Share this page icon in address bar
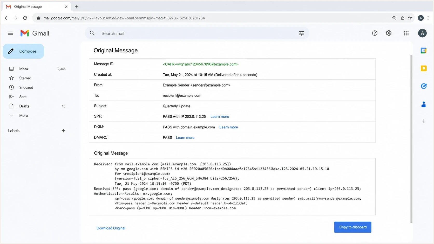 point(403,18)
